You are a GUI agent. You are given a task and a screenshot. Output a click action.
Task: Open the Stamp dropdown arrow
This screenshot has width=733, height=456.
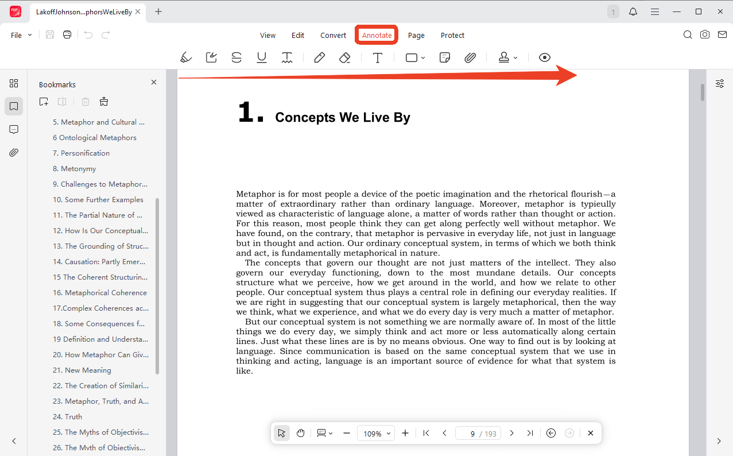pyautogui.click(x=515, y=58)
